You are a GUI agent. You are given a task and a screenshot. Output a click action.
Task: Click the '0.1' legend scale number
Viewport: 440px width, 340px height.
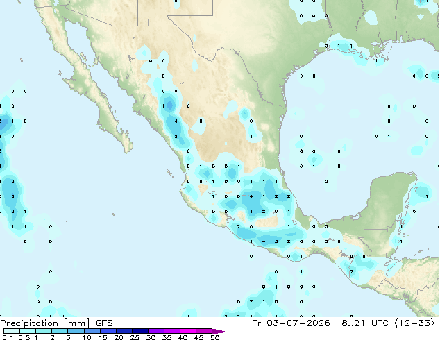click(8, 337)
